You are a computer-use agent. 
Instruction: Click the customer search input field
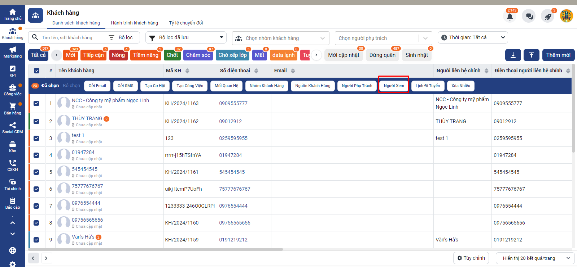(70, 38)
